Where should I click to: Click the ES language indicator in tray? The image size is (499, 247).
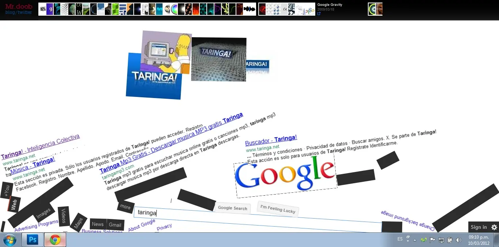click(x=400, y=239)
